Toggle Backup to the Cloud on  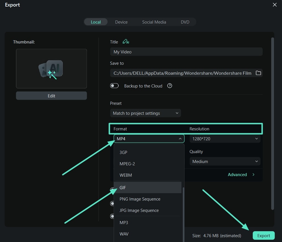tap(114, 85)
